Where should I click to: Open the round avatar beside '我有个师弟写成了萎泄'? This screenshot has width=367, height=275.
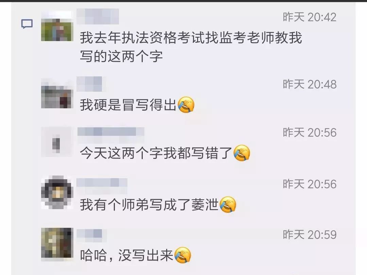coord(57,192)
